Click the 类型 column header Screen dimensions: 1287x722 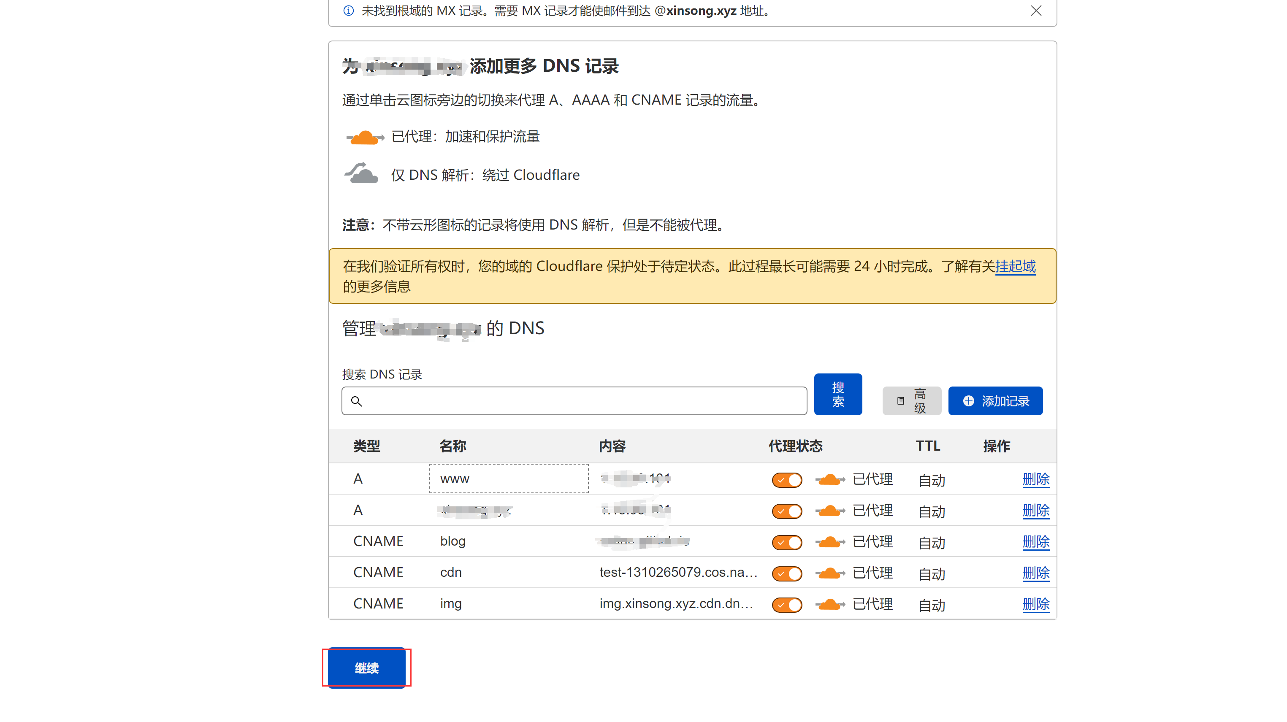coord(367,446)
